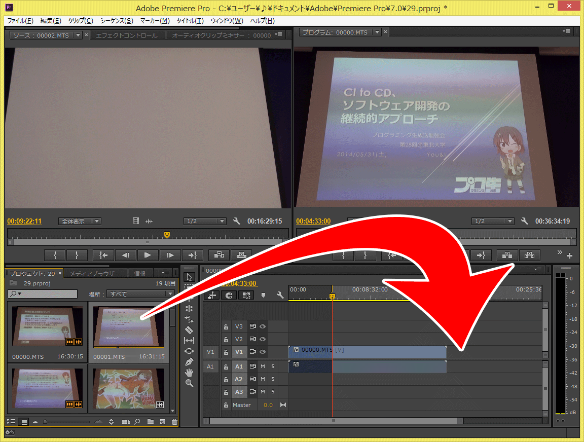The height and width of the screenshot is (442, 584).
Task: Solo audio track A2
Action: tap(273, 379)
